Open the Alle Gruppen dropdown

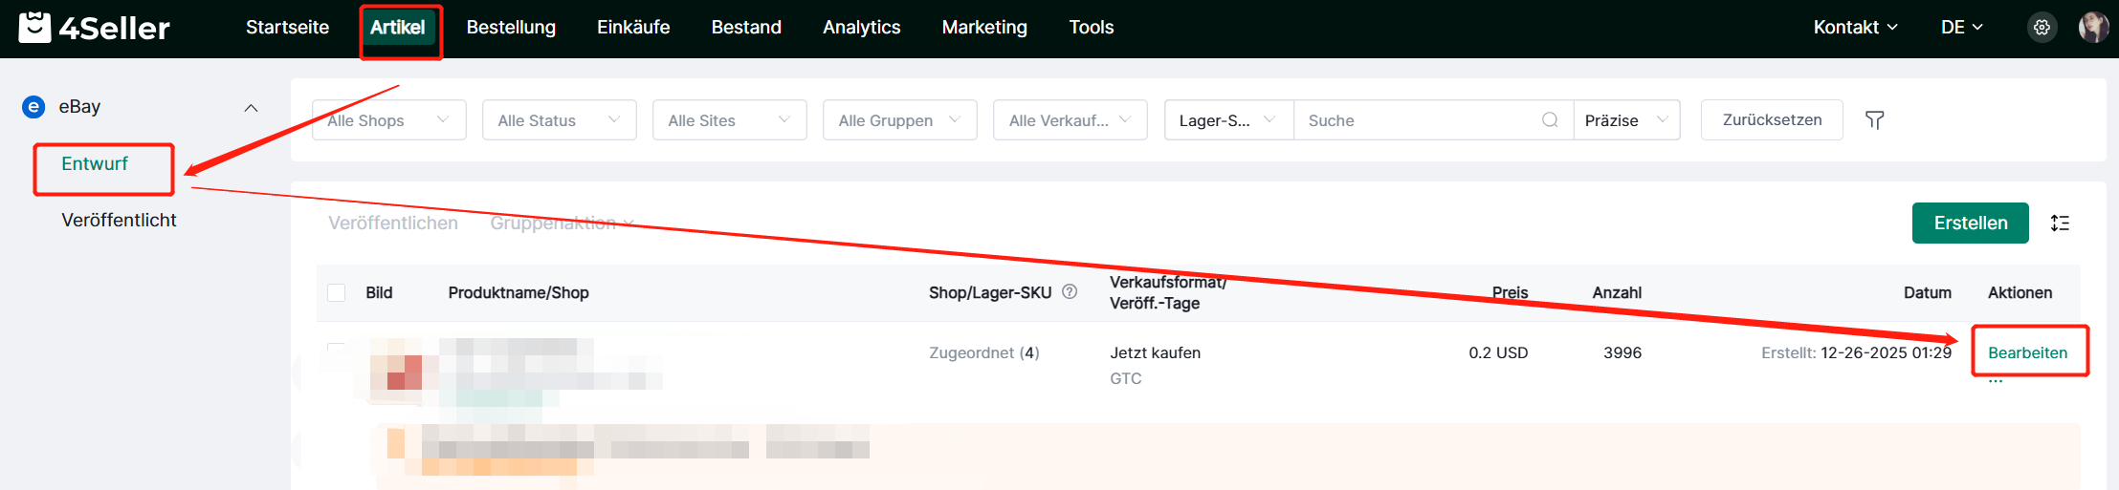click(x=899, y=120)
